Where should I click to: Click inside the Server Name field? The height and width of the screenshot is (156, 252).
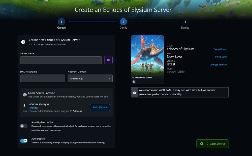click(60, 60)
